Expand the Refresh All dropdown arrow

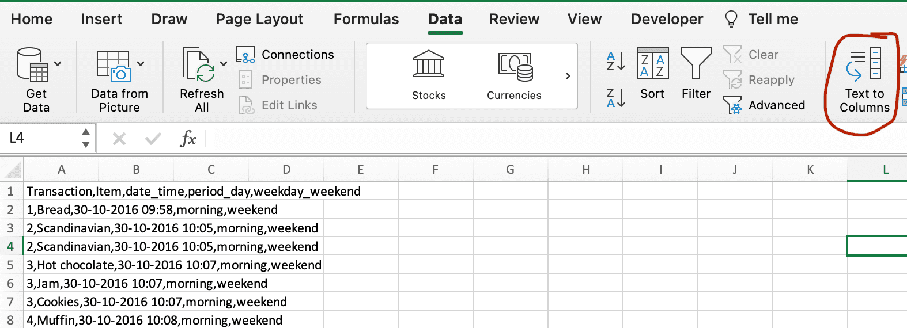(x=224, y=64)
